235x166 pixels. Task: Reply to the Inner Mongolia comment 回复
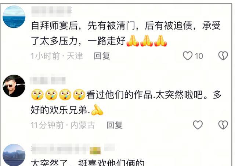(x=115, y=125)
